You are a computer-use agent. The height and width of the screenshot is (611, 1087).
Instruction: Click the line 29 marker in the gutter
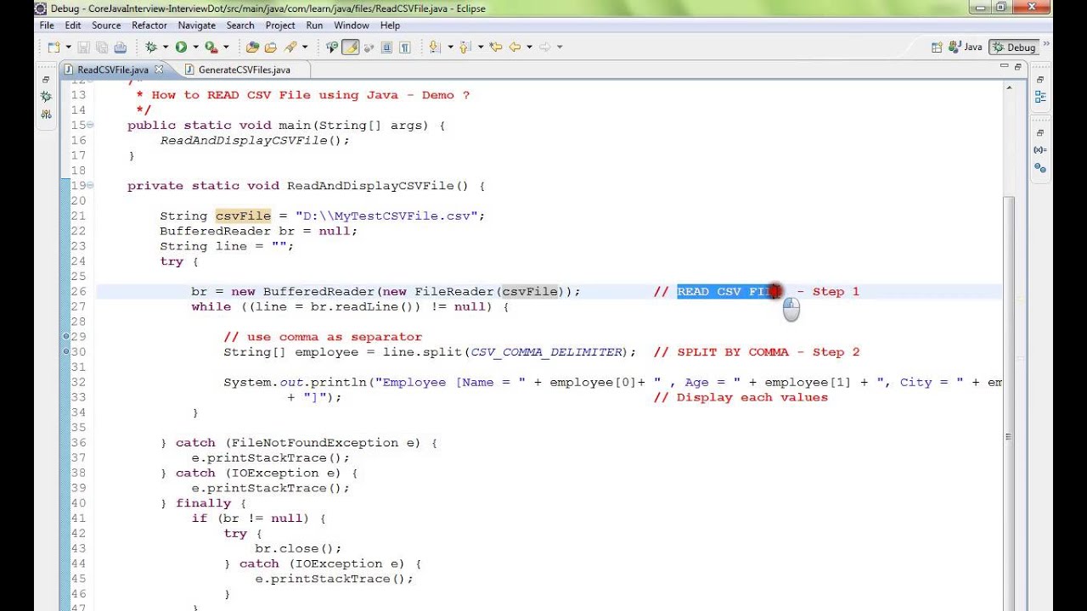[65, 337]
